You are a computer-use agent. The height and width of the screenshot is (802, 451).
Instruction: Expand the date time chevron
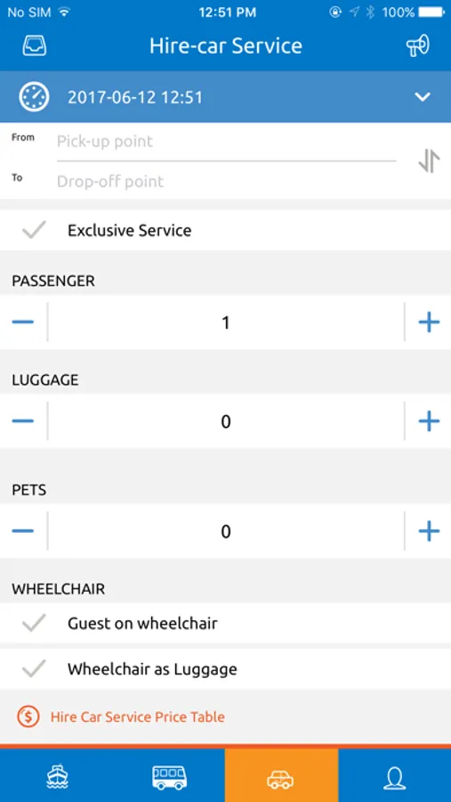pos(423,96)
